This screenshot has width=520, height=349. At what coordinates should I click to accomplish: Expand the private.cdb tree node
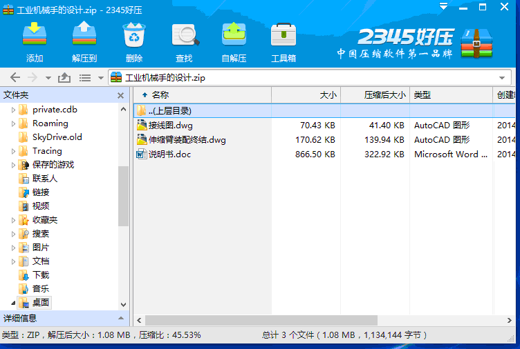point(13,110)
